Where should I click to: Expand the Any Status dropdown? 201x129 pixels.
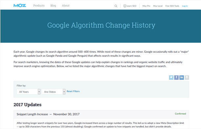tap(54, 92)
